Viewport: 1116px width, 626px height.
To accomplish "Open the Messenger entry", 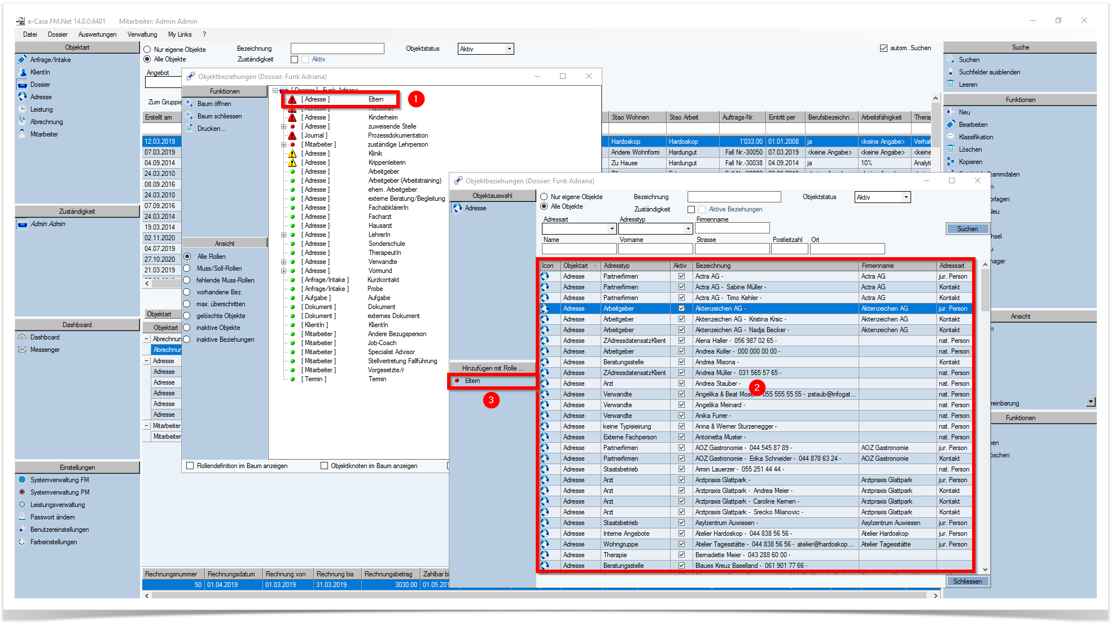I will click(x=45, y=350).
